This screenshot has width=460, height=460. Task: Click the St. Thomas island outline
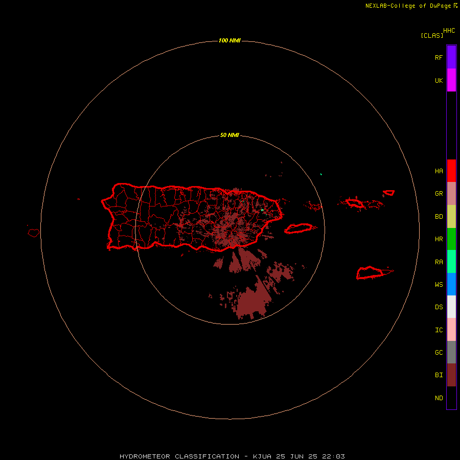click(354, 203)
